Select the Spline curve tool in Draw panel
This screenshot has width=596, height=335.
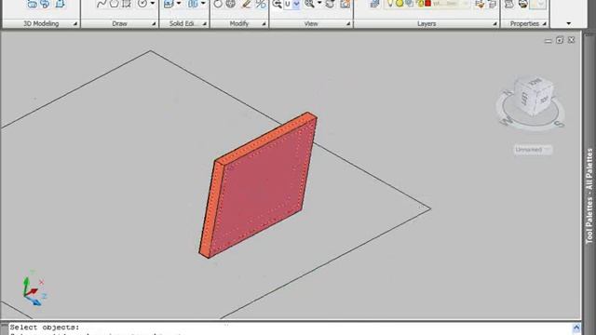tap(101, 4)
